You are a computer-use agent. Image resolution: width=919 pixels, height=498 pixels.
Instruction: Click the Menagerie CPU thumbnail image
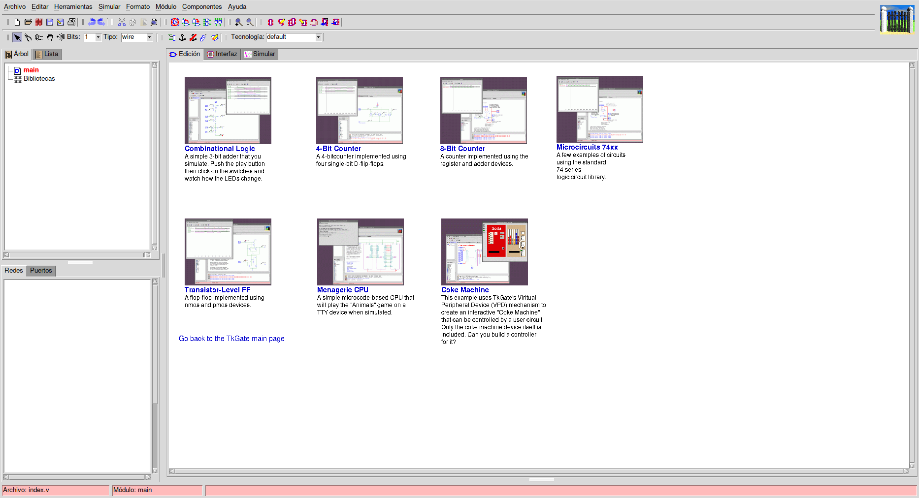pyautogui.click(x=360, y=251)
